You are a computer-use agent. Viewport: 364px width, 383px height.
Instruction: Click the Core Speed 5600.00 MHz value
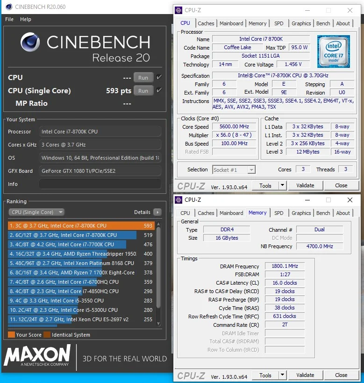pyautogui.click(x=234, y=126)
